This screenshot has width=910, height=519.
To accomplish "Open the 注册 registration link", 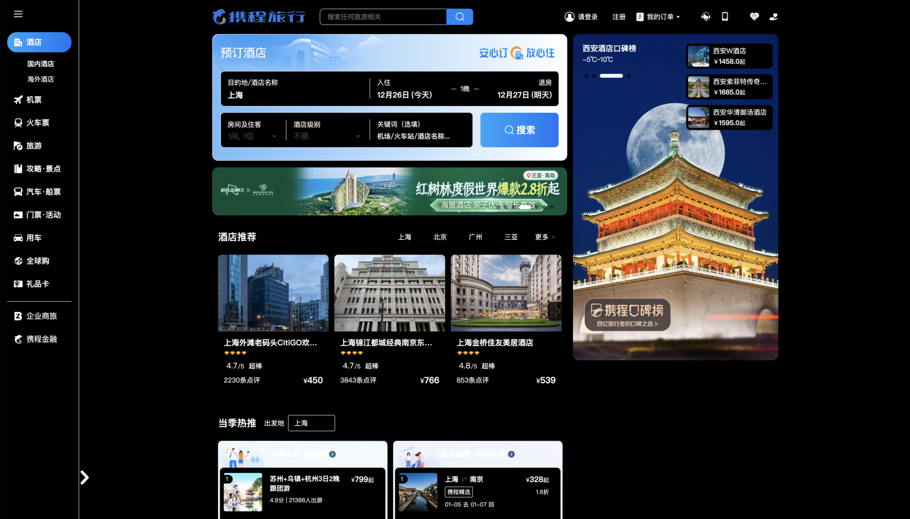I will point(619,16).
